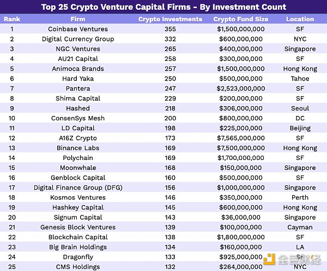This screenshot has height=271, width=327.
Task: Click the Hashed location cell Seoul
Action: coord(300,108)
